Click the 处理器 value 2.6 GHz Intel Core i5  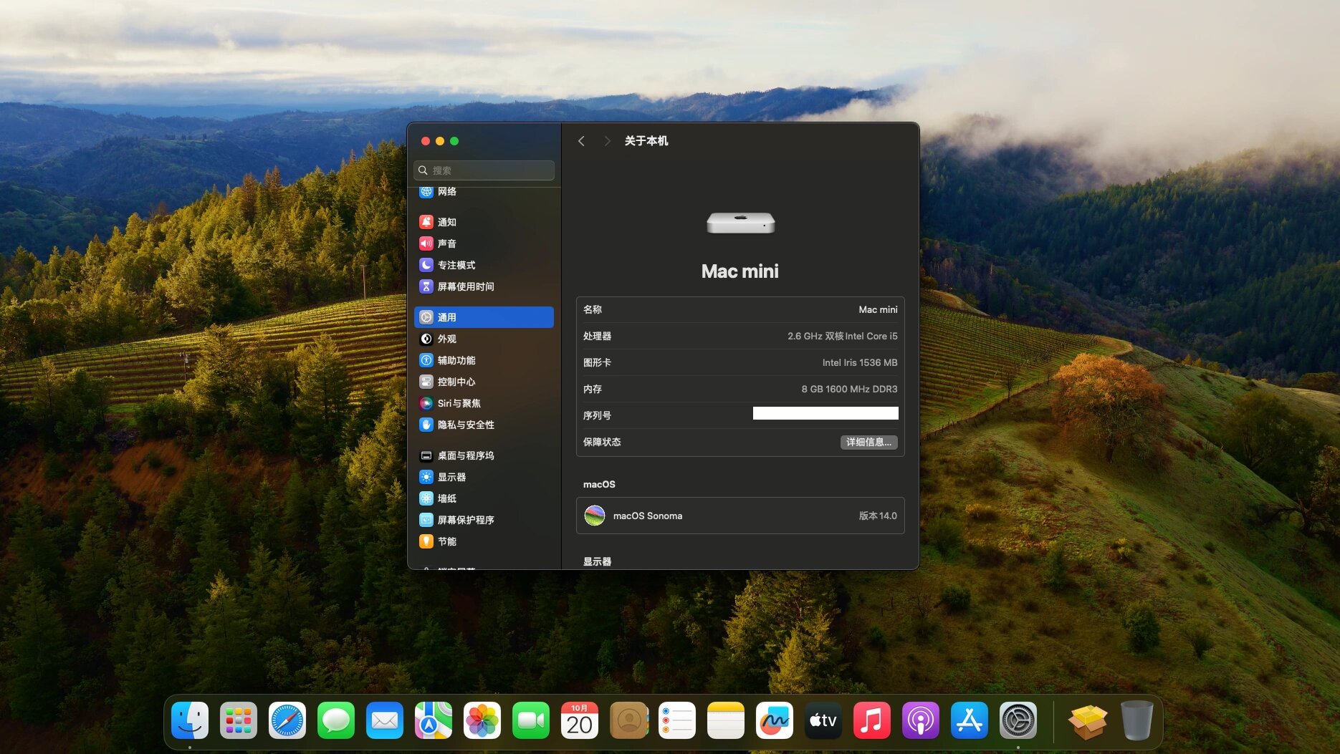pos(842,336)
